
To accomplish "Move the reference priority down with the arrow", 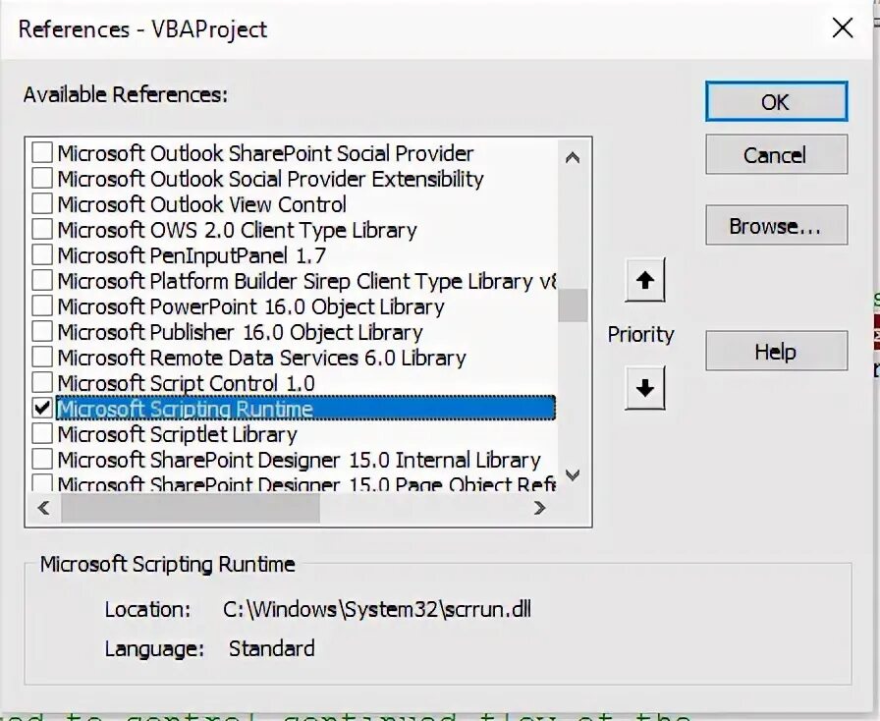I will click(645, 388).
